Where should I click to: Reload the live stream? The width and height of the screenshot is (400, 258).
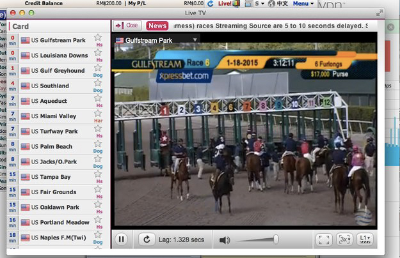click(x=147, y=239)
